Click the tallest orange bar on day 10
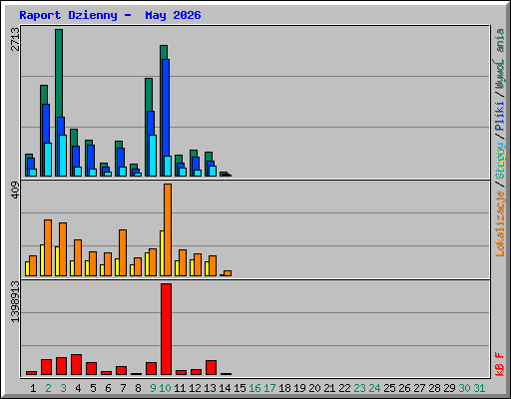Image resolution: width=511 pixels, height=399 pixels. tap(168, 229)
